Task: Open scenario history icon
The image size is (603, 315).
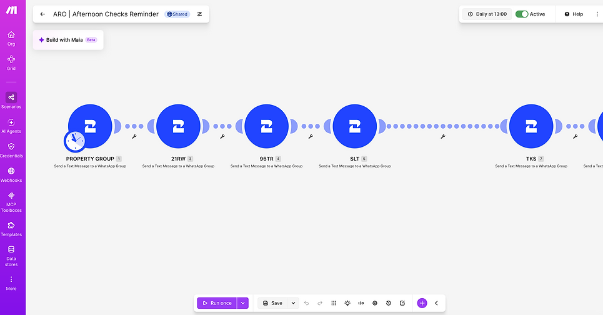Action: point(389,303)
